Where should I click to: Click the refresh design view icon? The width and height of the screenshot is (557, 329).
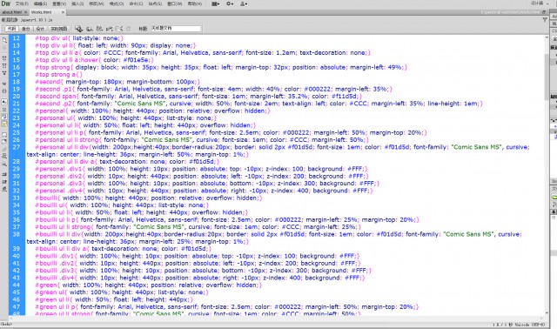click(x=129, y=29)
